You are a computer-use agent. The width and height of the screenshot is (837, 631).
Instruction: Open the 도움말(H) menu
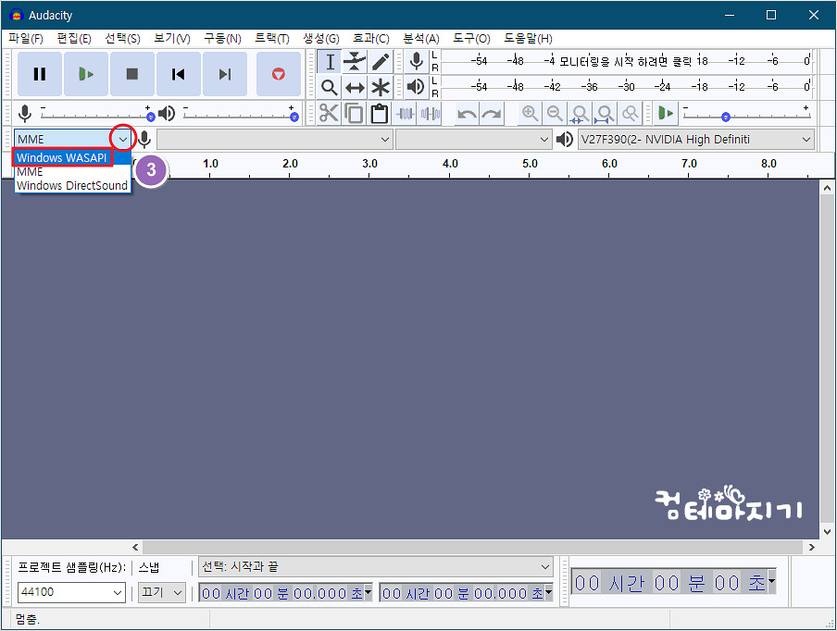tap(528, 39)
